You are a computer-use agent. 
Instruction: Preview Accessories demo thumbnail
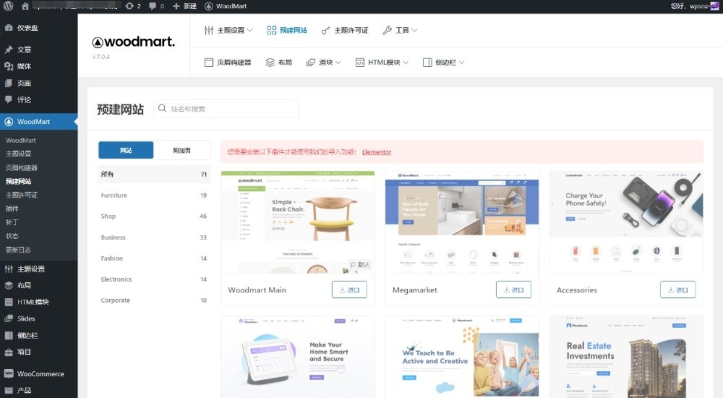pos(626,222)
